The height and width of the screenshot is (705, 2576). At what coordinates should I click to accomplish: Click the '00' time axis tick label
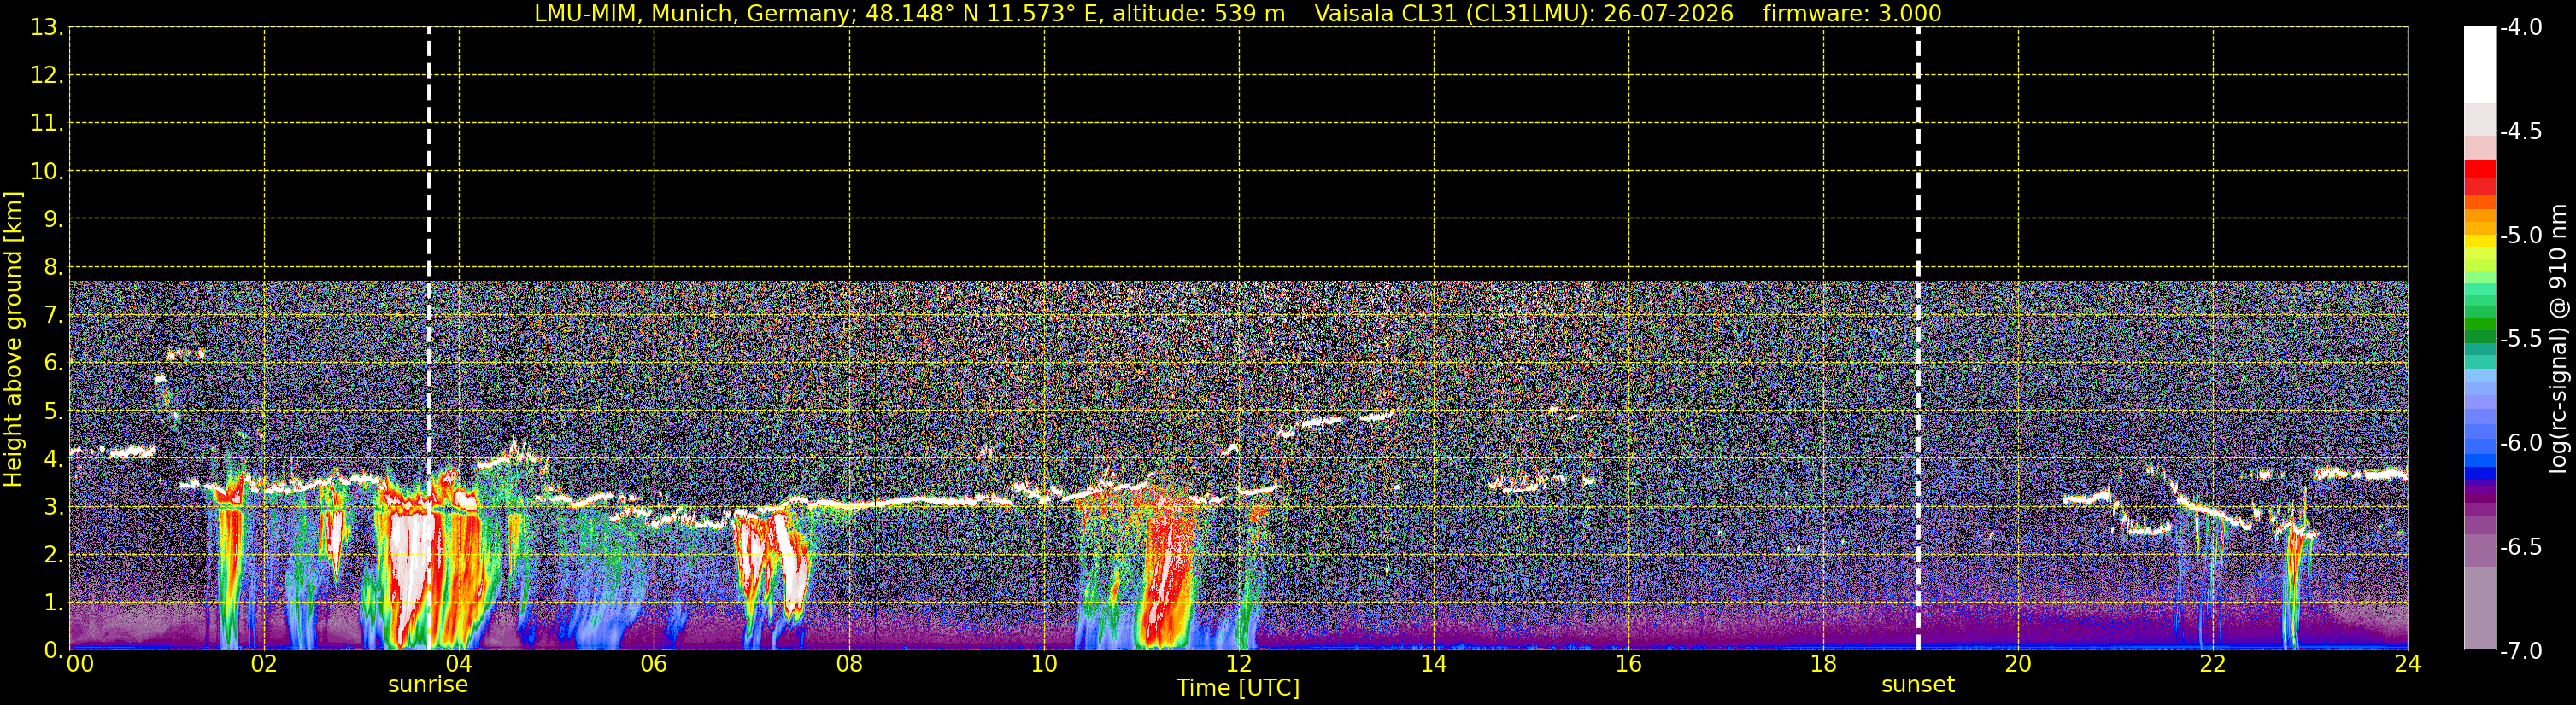click(80, 664)
